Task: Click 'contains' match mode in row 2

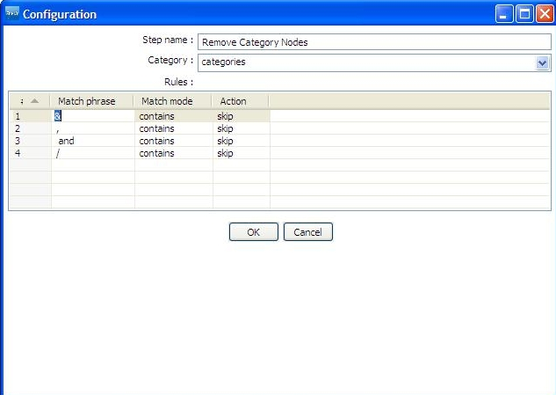Action: (174, 128)
